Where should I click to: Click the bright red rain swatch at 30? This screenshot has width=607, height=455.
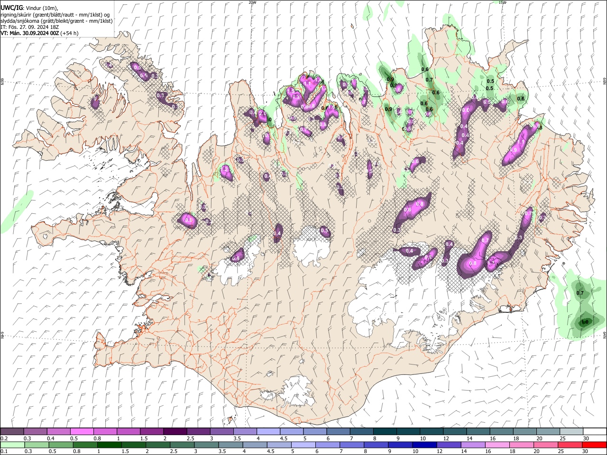pos(594,445)
